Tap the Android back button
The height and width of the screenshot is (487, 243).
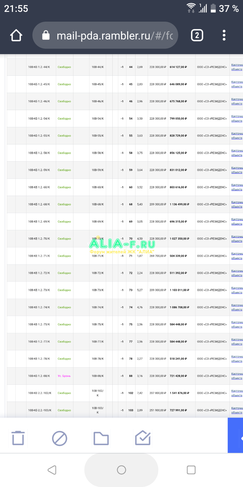coord(52,470)
